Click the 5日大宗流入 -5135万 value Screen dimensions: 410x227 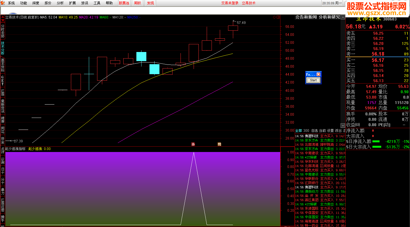[x=393, y=147]
